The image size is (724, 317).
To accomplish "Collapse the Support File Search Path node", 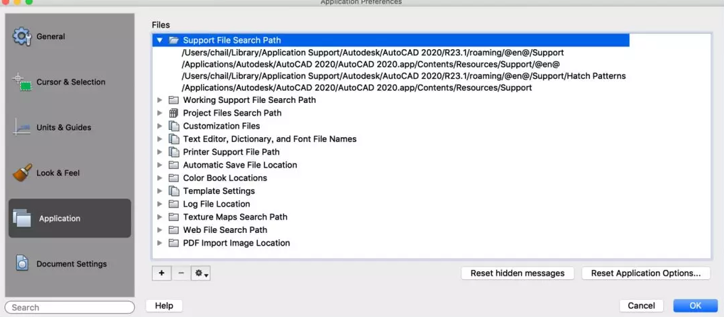I will (x=160, y=40).
